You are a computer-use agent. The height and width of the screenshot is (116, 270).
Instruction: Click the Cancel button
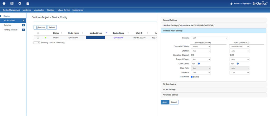pos(174,102)
